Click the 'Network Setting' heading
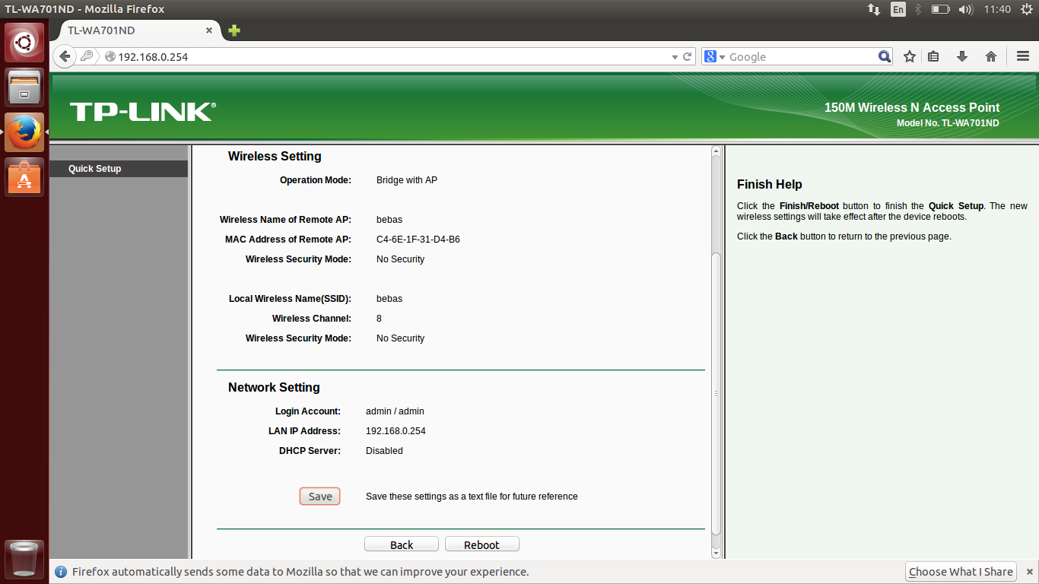1039x584 pixels. pos(274,387)
